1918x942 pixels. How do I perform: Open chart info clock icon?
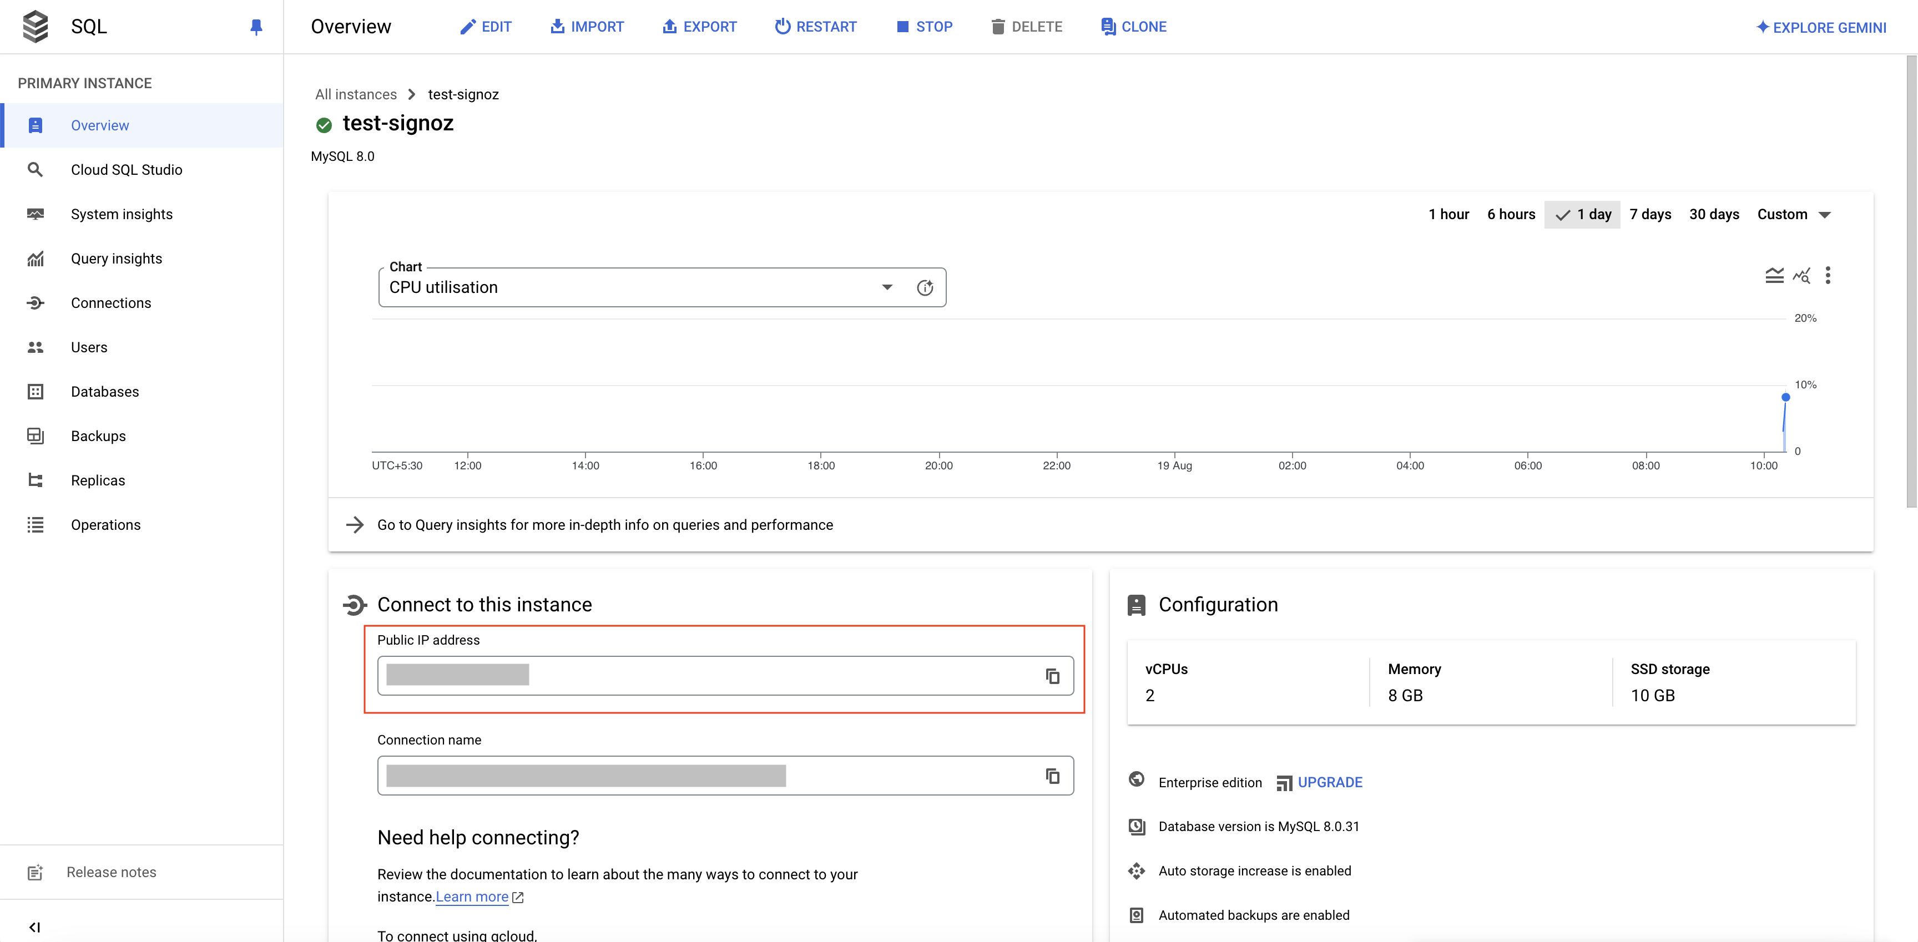pyautogui.click(x=925, y=288)
